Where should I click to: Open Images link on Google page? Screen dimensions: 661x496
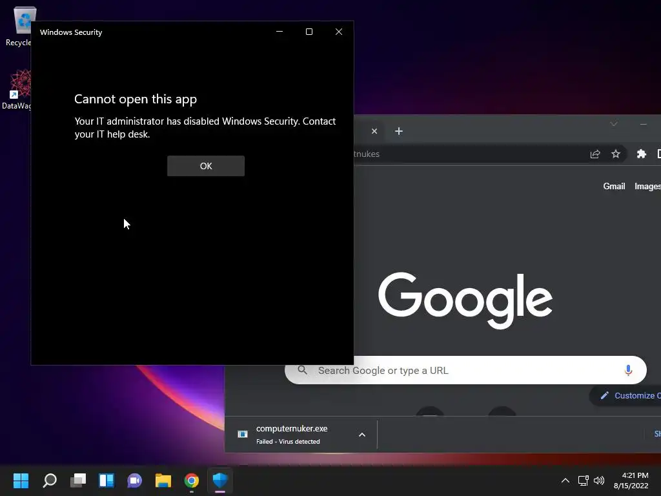point(647,187)
